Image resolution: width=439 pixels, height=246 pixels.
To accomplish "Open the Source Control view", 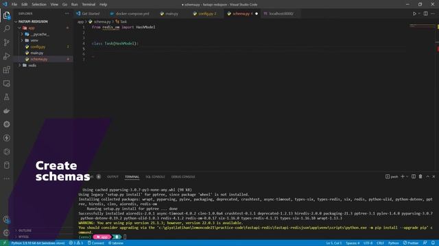I will (6, 42).
